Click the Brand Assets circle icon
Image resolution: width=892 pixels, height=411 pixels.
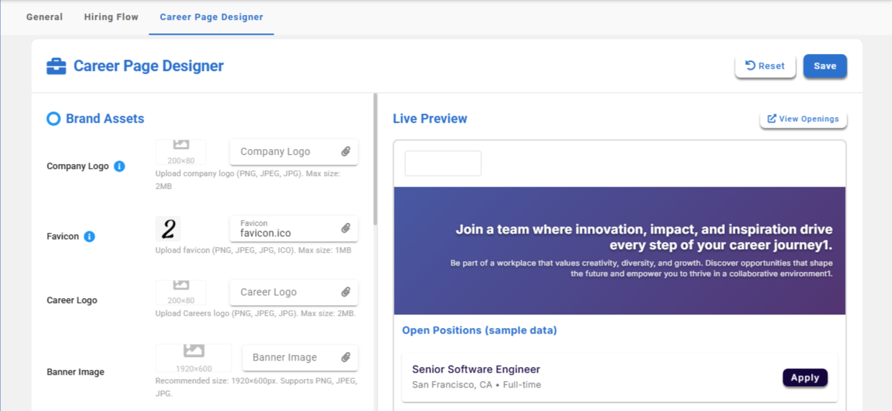53,119
